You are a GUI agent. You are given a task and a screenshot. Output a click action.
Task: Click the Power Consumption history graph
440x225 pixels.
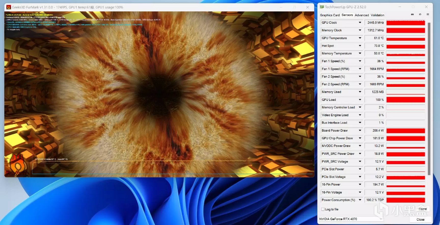[406, 200]
